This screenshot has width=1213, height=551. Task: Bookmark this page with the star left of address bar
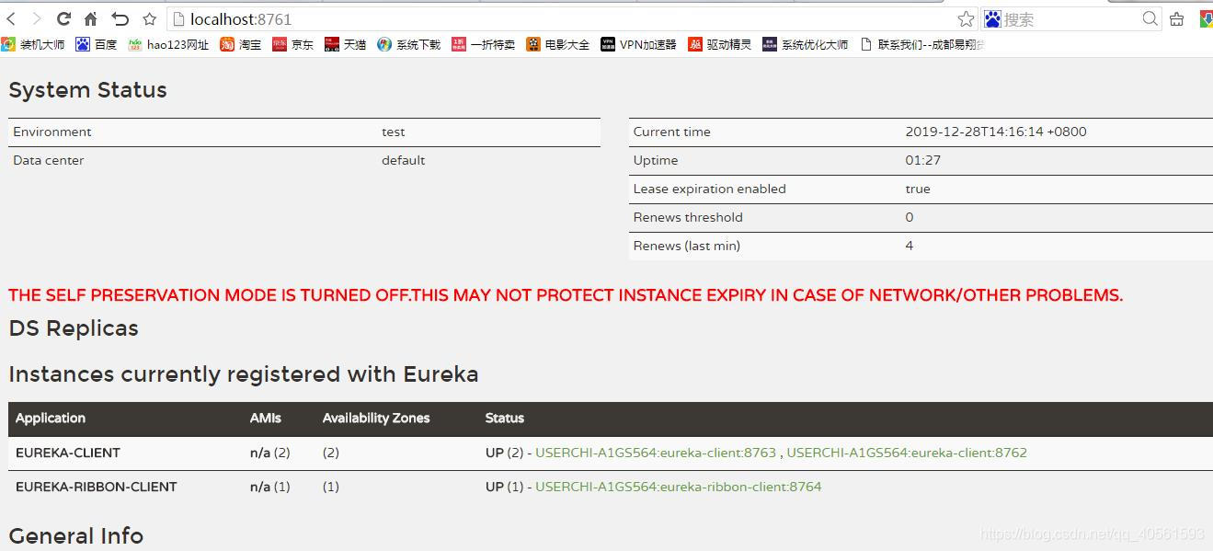click(149, 18)
